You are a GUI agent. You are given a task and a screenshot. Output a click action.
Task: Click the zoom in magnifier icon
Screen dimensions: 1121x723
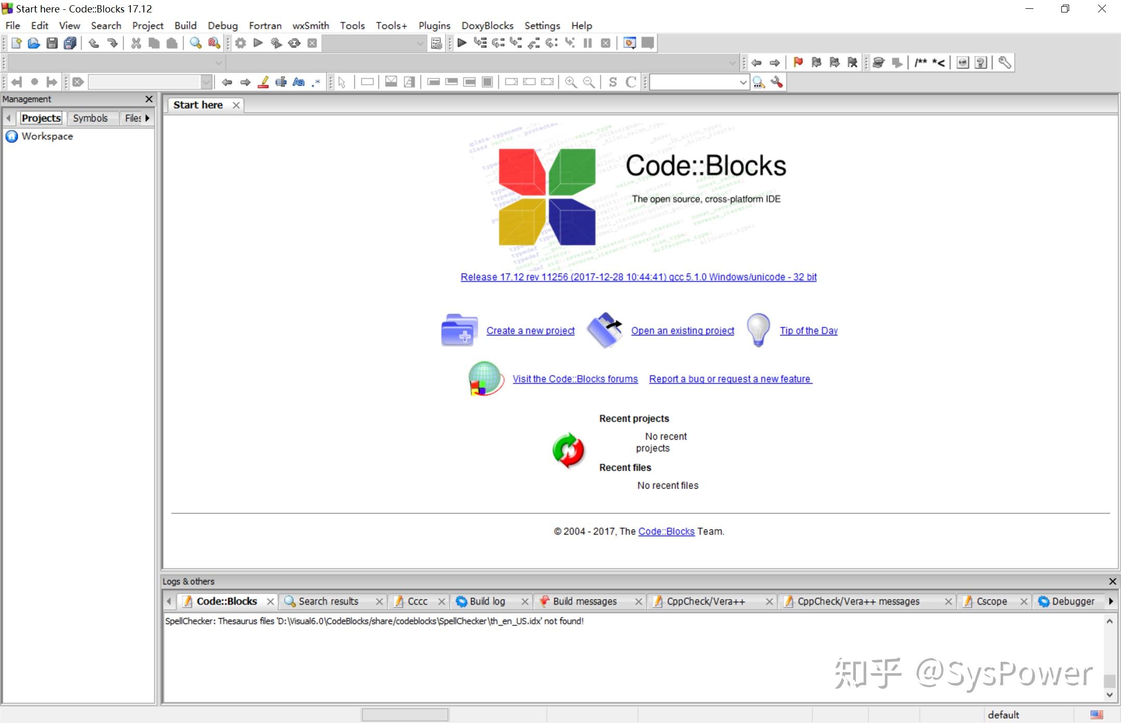pos(571,82)
